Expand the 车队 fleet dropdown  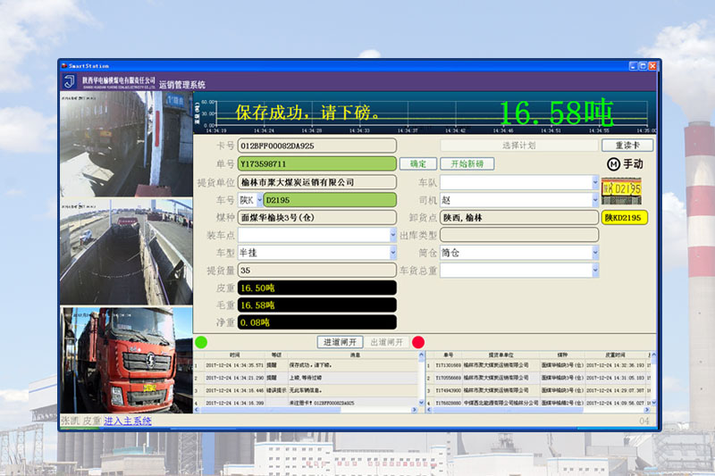pyautogui.click(x=594, y=182)
